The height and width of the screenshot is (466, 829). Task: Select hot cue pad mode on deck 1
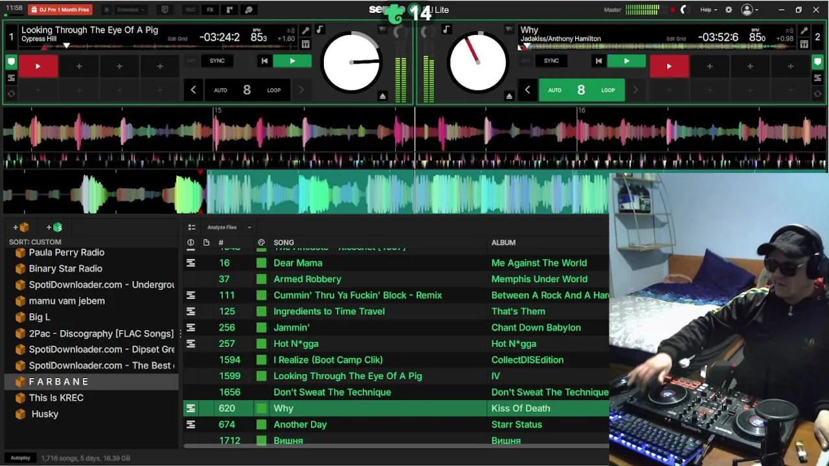coord(11,62)
